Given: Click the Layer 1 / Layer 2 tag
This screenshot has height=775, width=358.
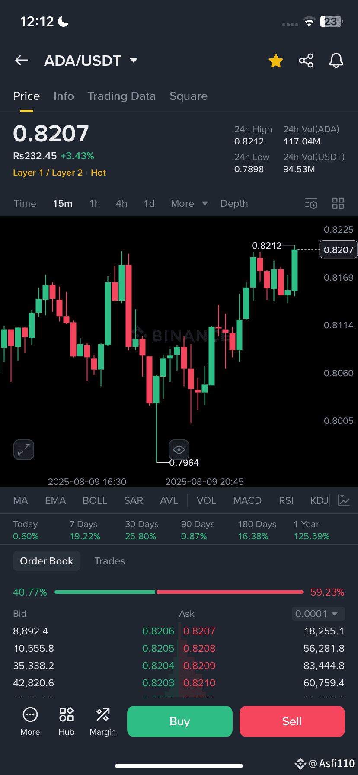Looking at the screenshot, I should tap(48, 173).
